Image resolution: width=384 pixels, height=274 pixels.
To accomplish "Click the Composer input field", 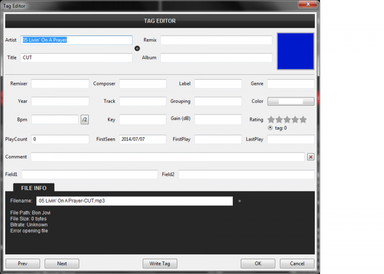I will tap(143, 83).
